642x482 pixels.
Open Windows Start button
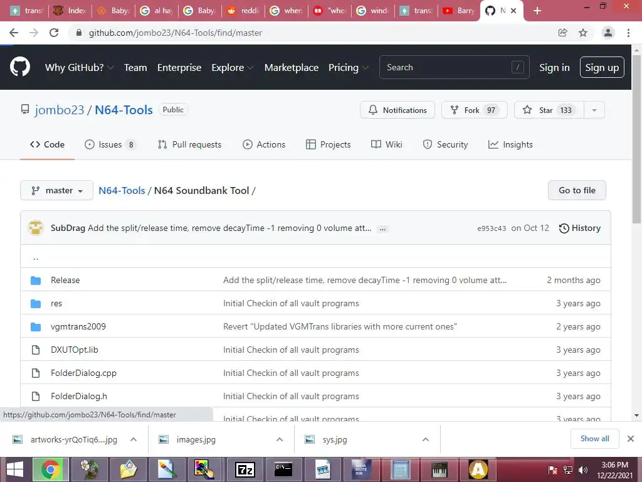point(15,469)
